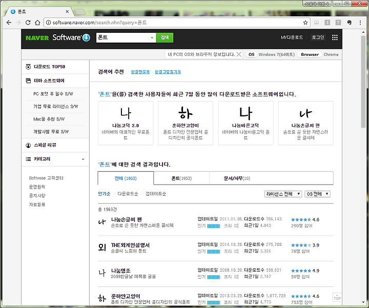Open 훈하얀고양이 search result title
The height and width of the screenshot is (308, 369).
126,296
